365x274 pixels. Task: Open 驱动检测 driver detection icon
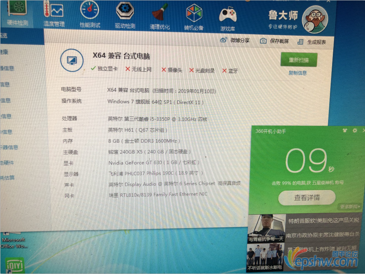[125, 15]
